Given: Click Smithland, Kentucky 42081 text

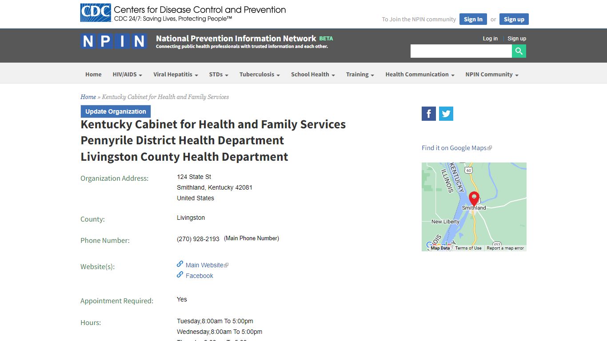Looking at the screenshot, I should pyautogui.click(x=215, y=187).
